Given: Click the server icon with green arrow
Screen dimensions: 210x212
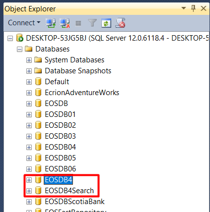Looking at the screenshot, I should tap(20, 38).
